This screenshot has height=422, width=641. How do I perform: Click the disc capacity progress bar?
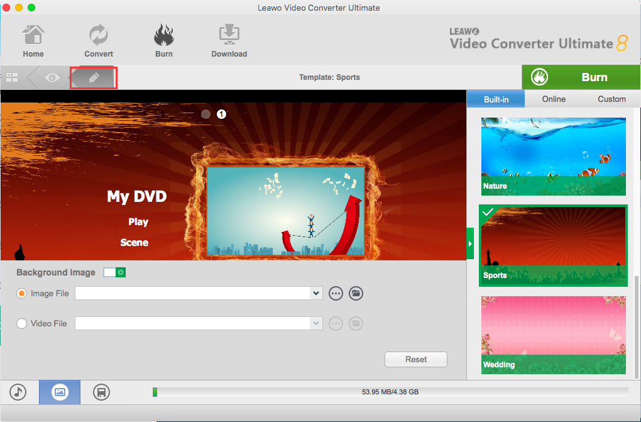pyautogui.click(x=390, y=392)
